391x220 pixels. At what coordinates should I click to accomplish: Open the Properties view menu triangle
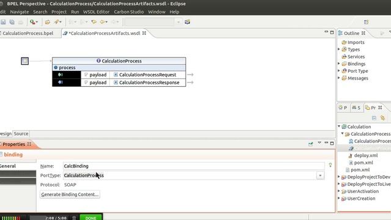(320, 143)
